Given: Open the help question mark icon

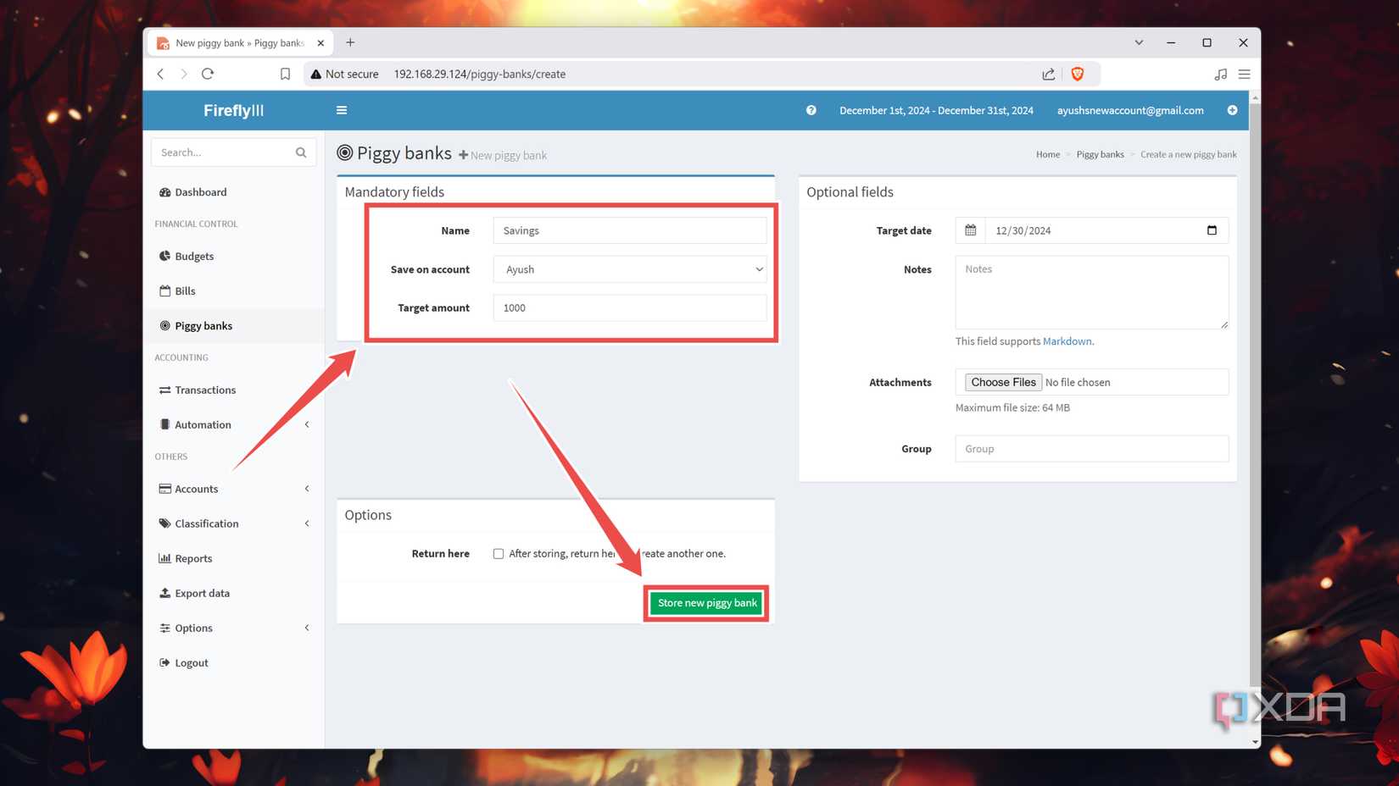Looking at the screenshot, I should [811, 110].
